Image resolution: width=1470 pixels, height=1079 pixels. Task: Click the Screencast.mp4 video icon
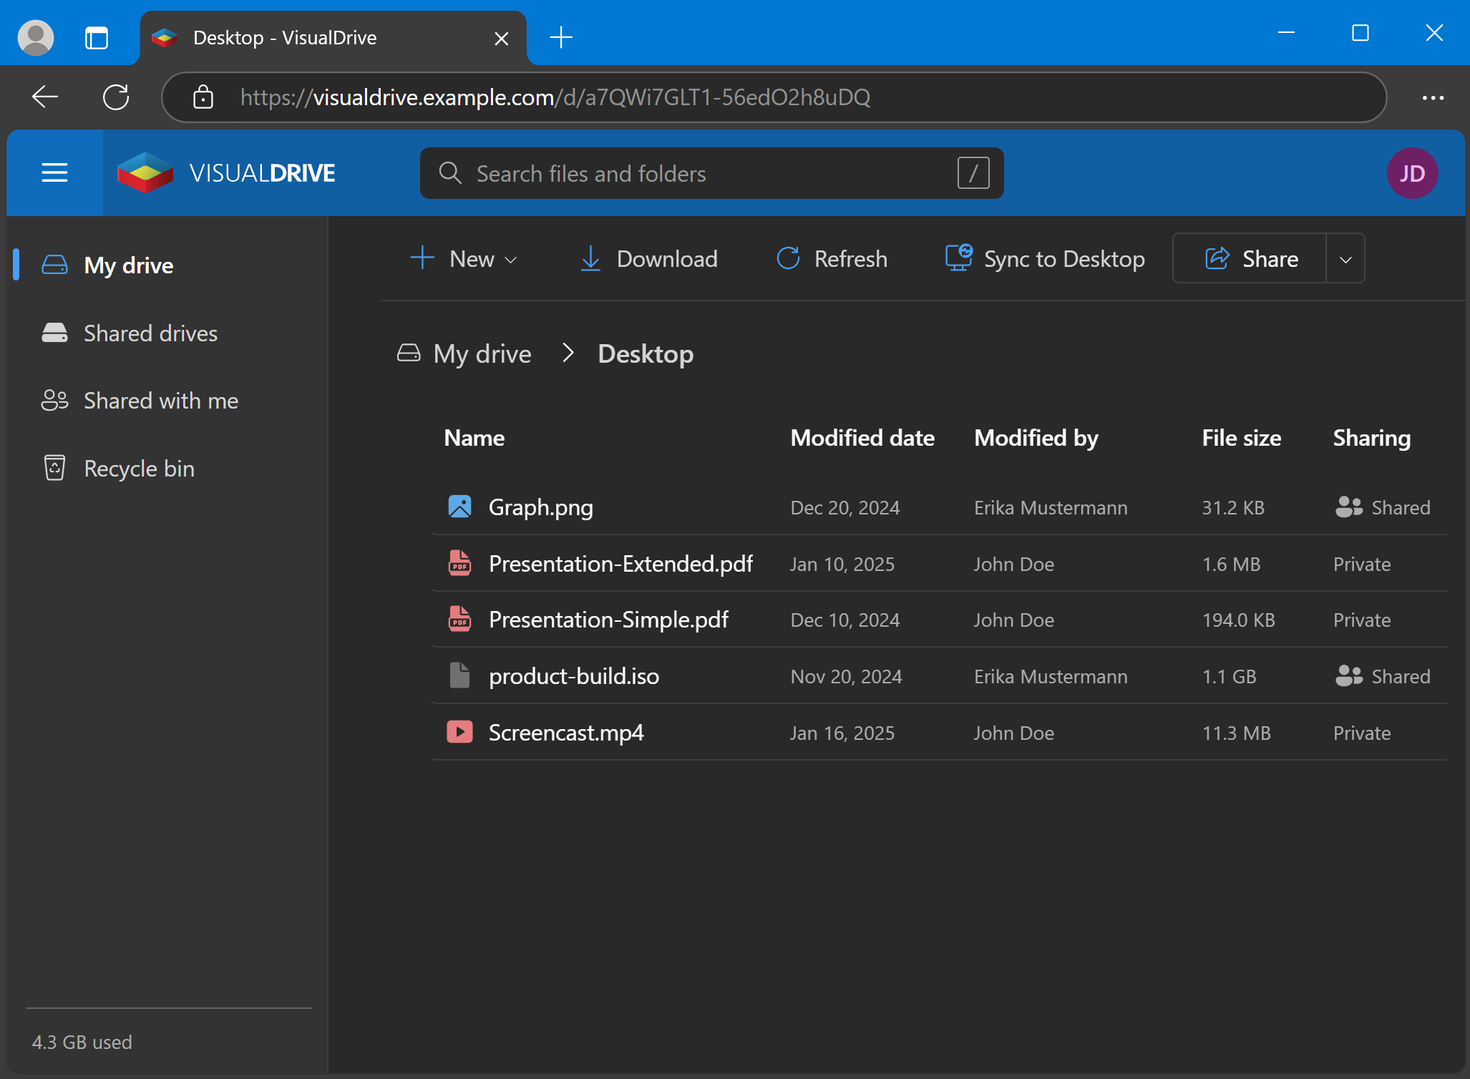pos(459,731)
